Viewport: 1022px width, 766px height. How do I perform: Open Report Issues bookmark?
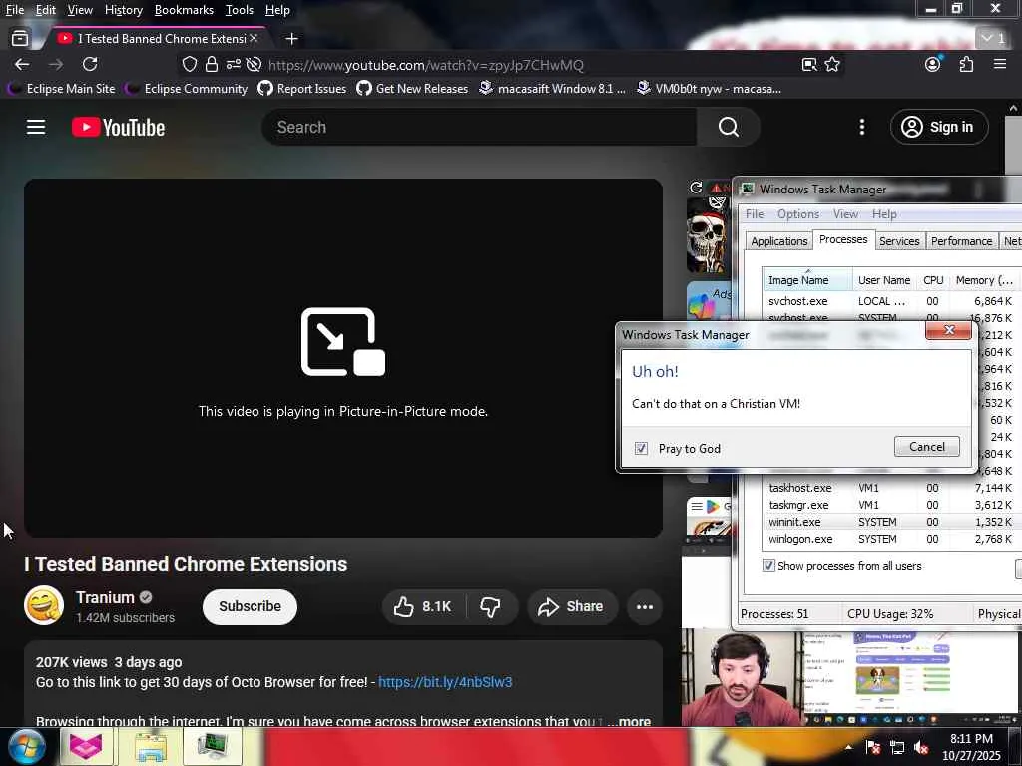302,88
